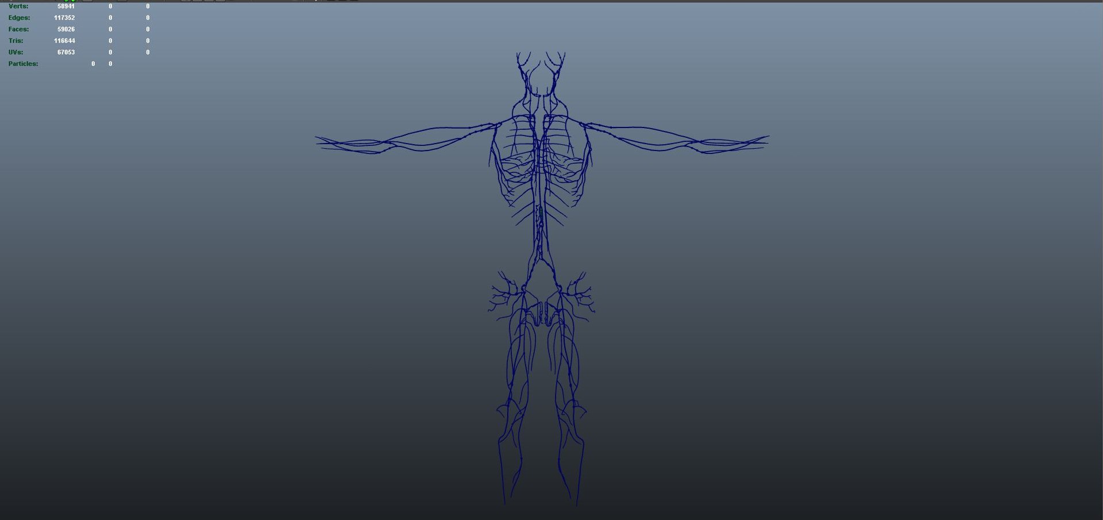Click the UVs: label in the HUD
This screenshot has width=1103, height=520.
point(16,52)
